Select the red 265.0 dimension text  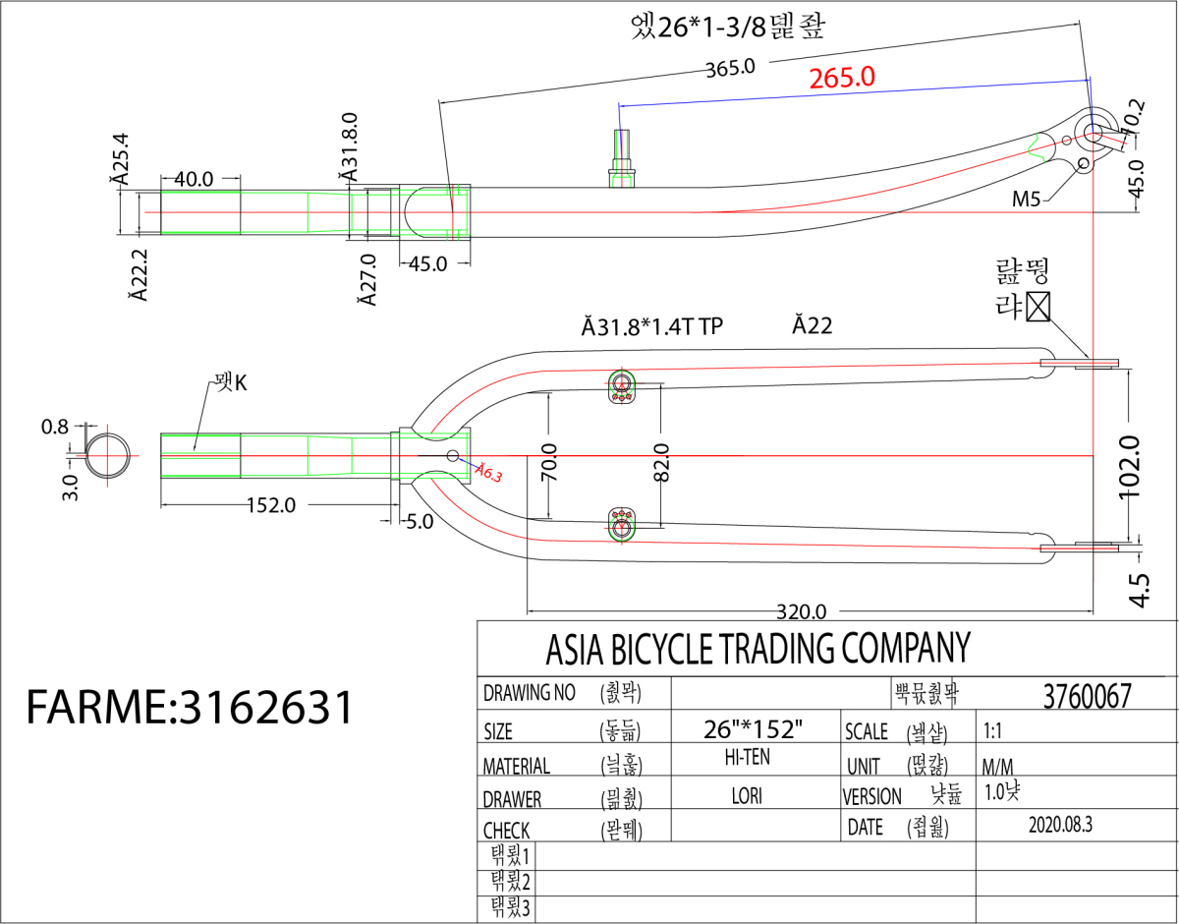tap(842, 78)
